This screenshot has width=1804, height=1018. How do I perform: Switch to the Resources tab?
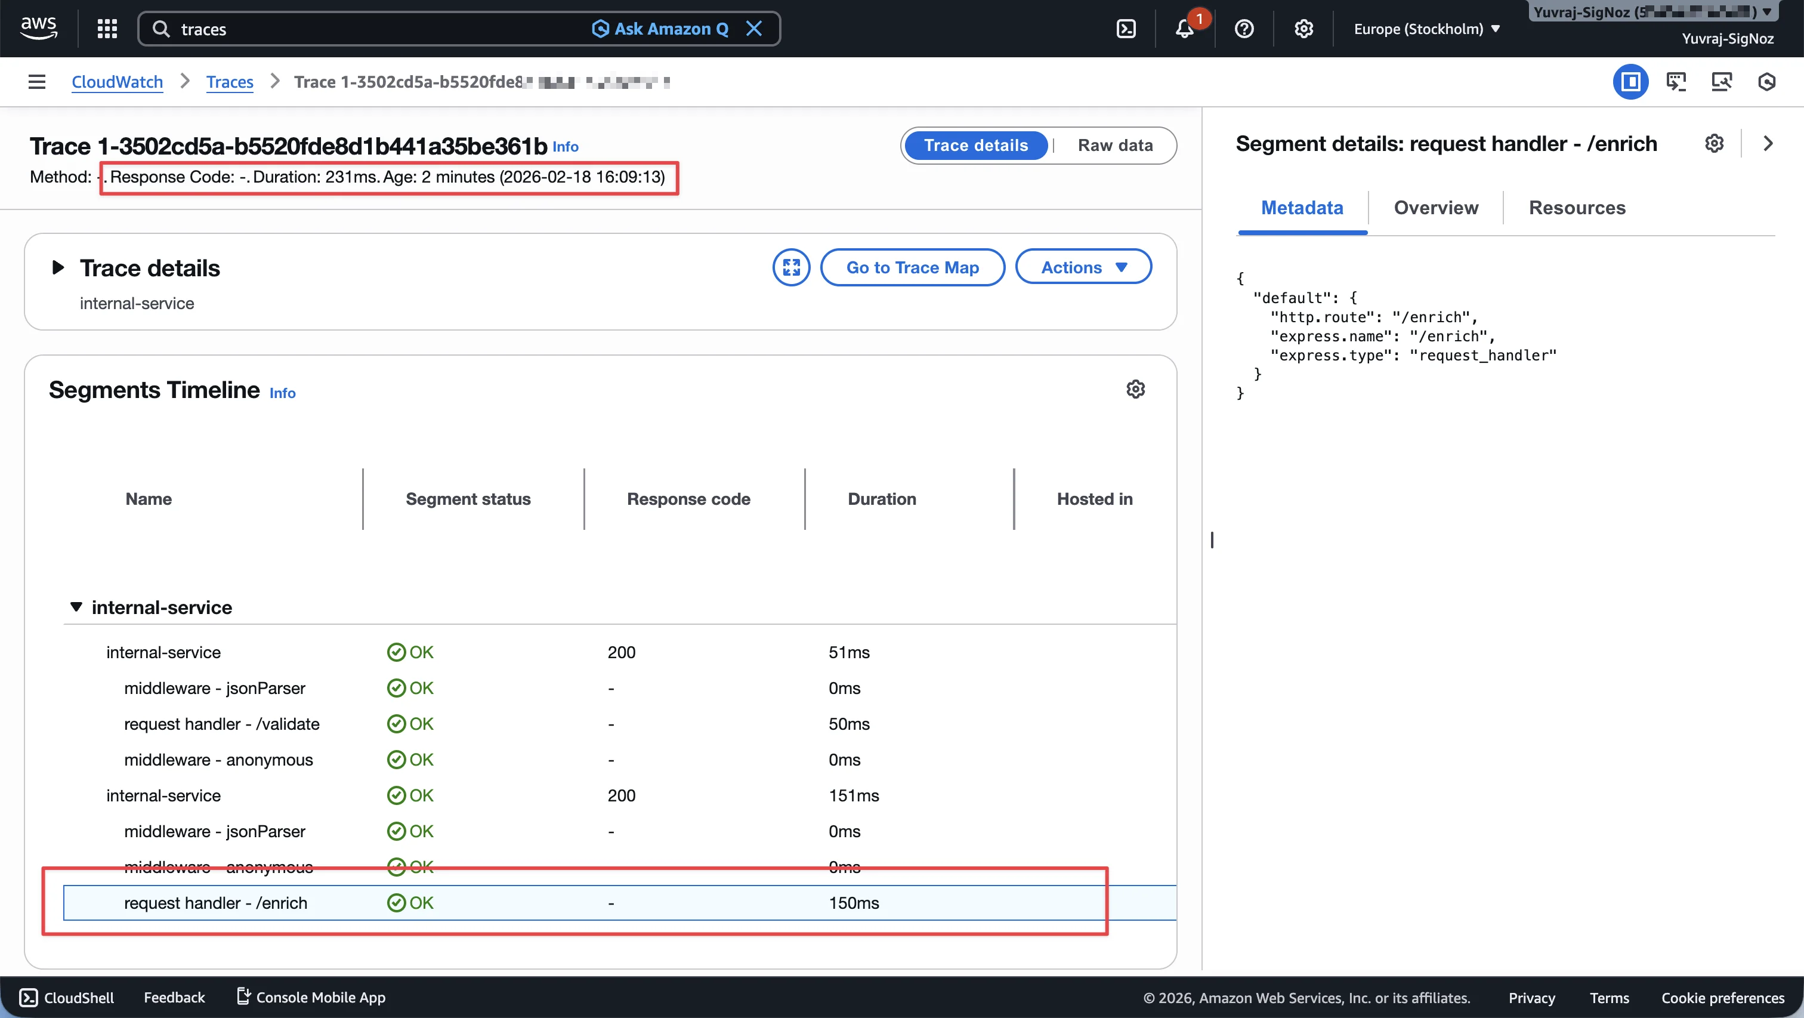[x=1577, y=208]
